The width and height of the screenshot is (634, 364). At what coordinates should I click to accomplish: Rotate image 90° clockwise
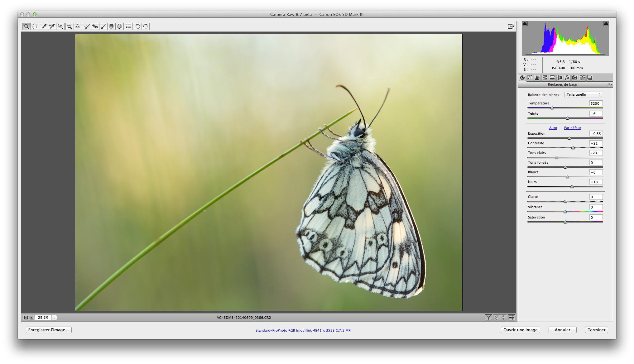(x=146, y=26)
